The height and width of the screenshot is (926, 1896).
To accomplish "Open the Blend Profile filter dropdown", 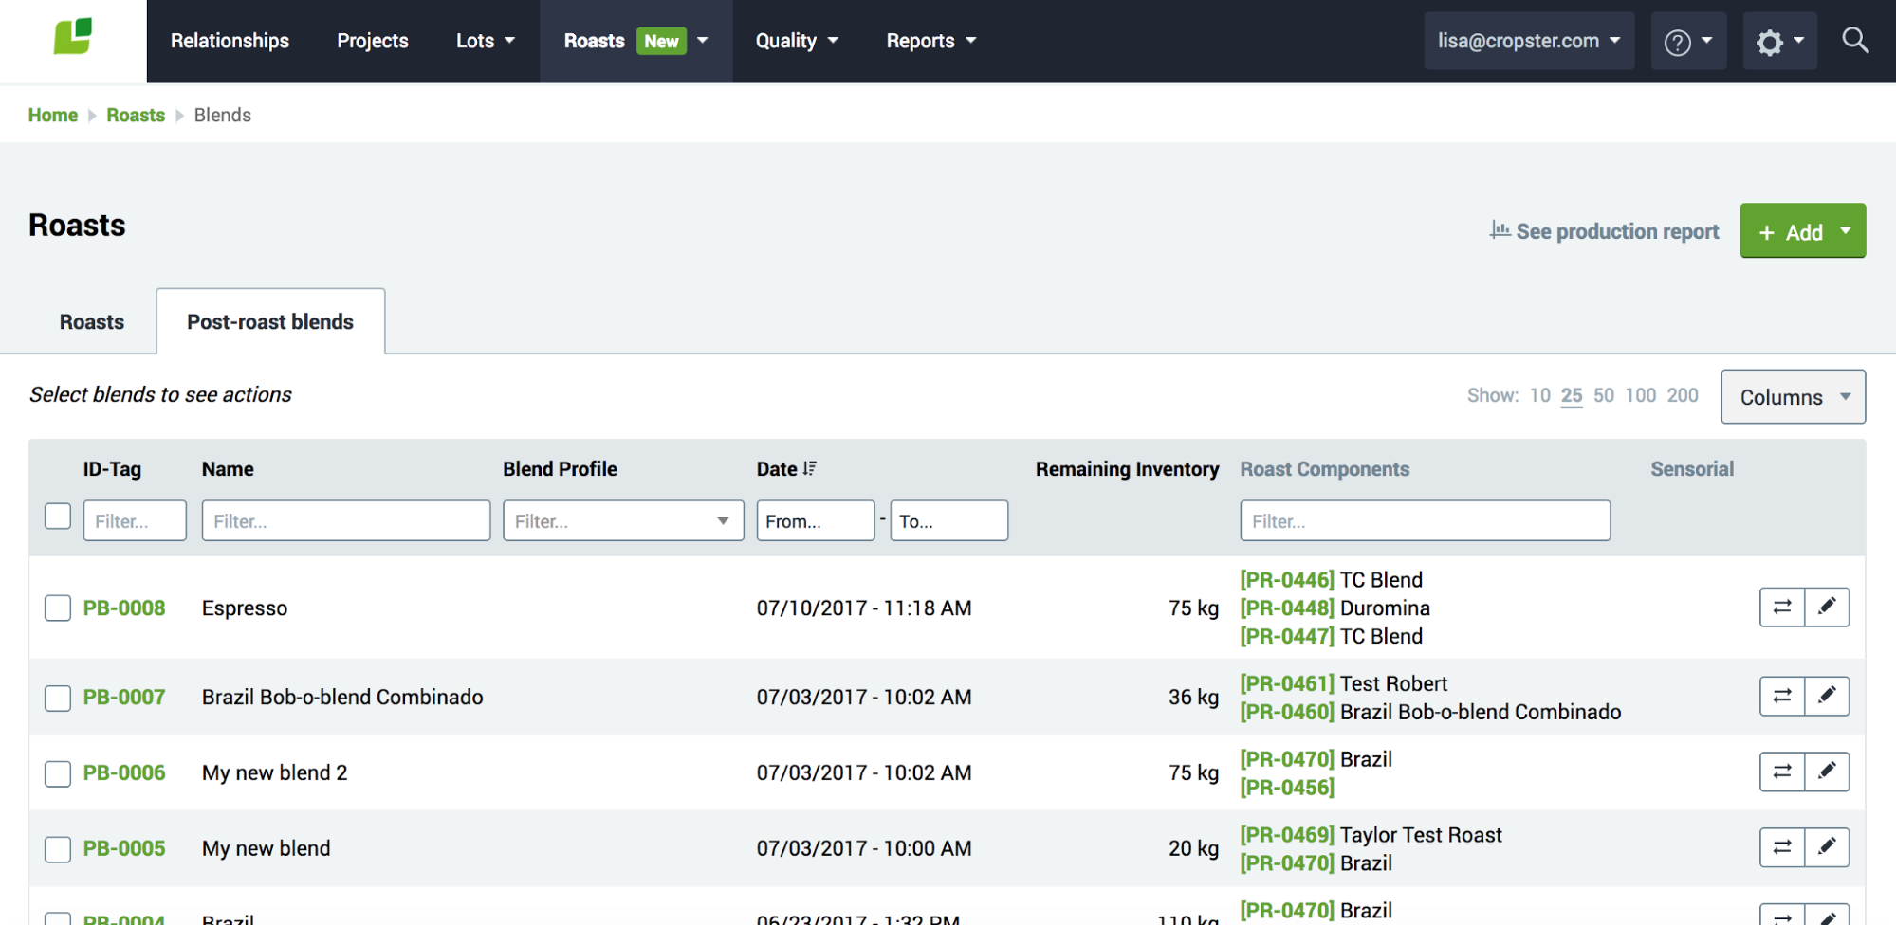I will coord(623,521).
